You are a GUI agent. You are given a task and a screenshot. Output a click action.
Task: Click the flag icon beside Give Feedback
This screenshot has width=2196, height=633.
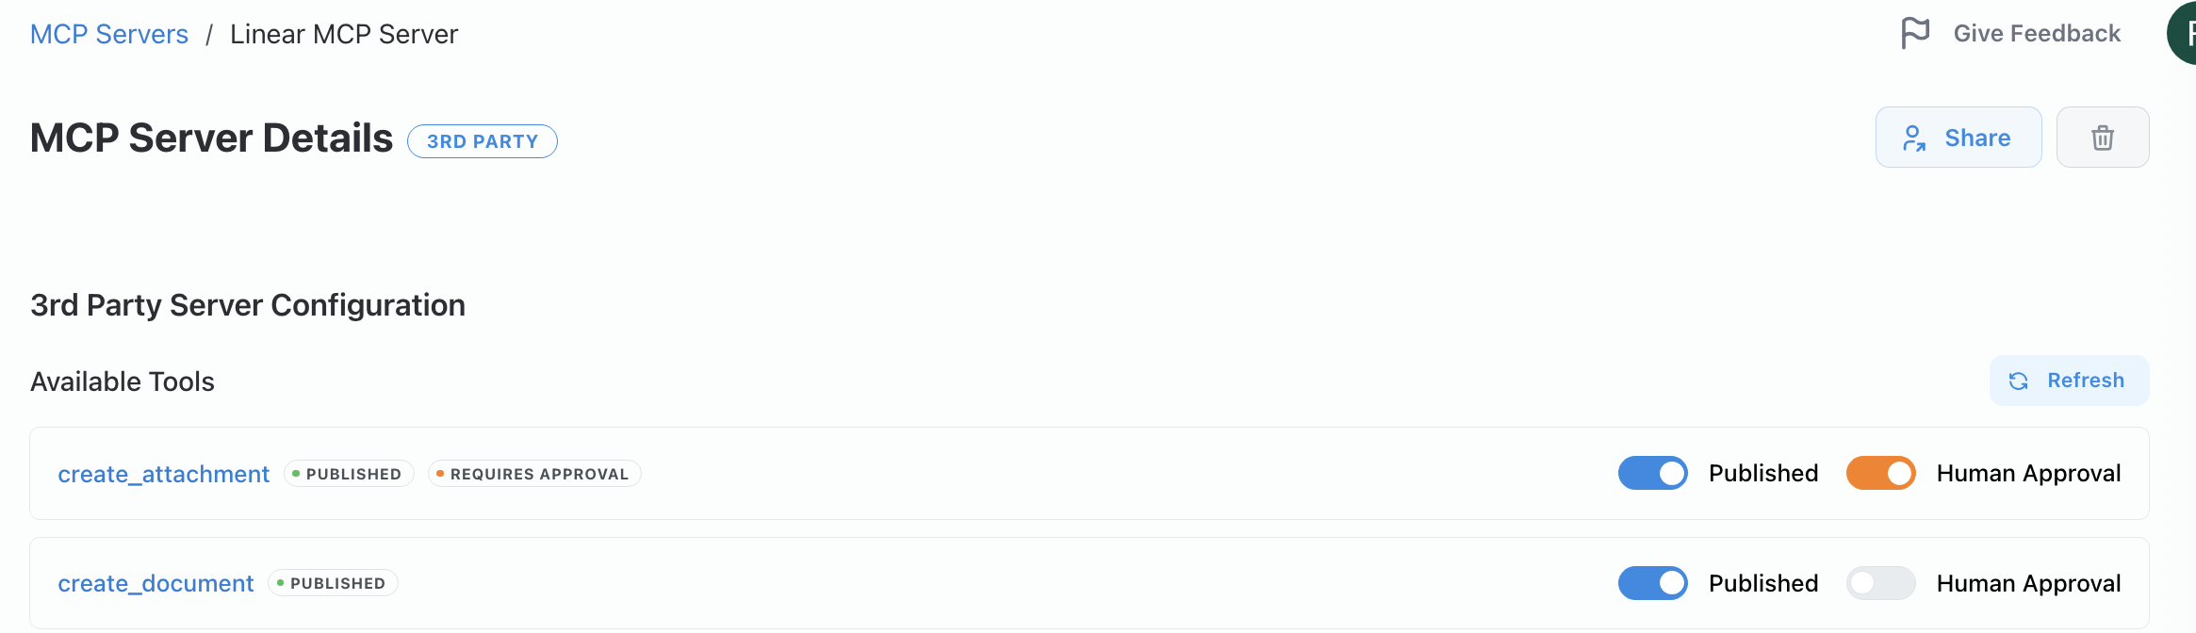[1915, 33]
